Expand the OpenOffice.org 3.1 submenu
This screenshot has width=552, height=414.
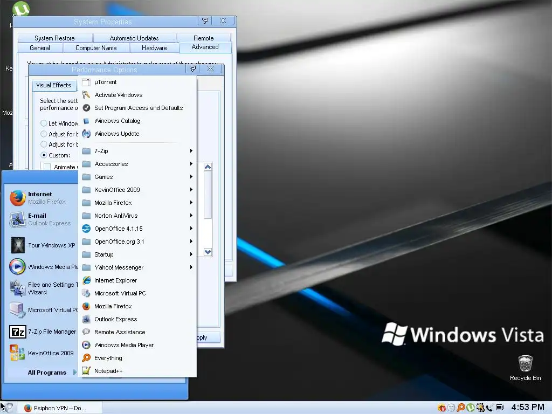(137, 241)
